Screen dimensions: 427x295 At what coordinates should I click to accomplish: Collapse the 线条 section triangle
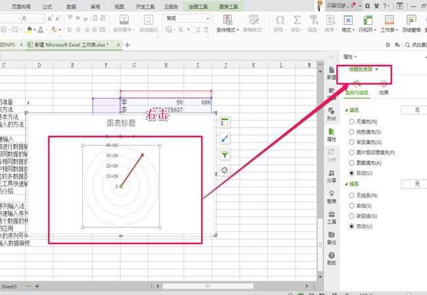346,184
